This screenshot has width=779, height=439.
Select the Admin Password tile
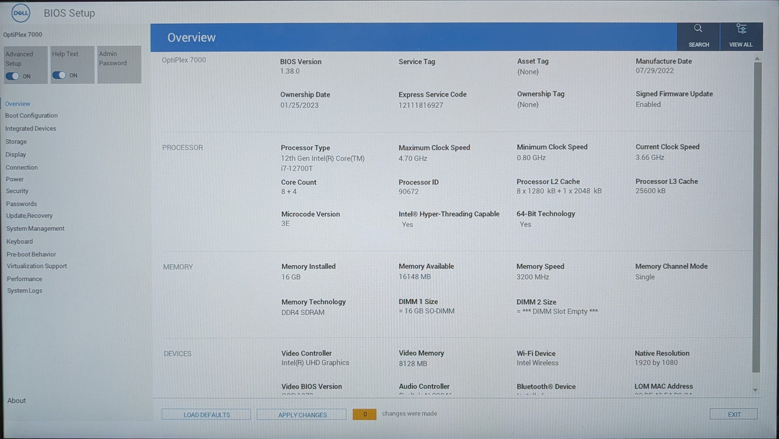[119, 65]
